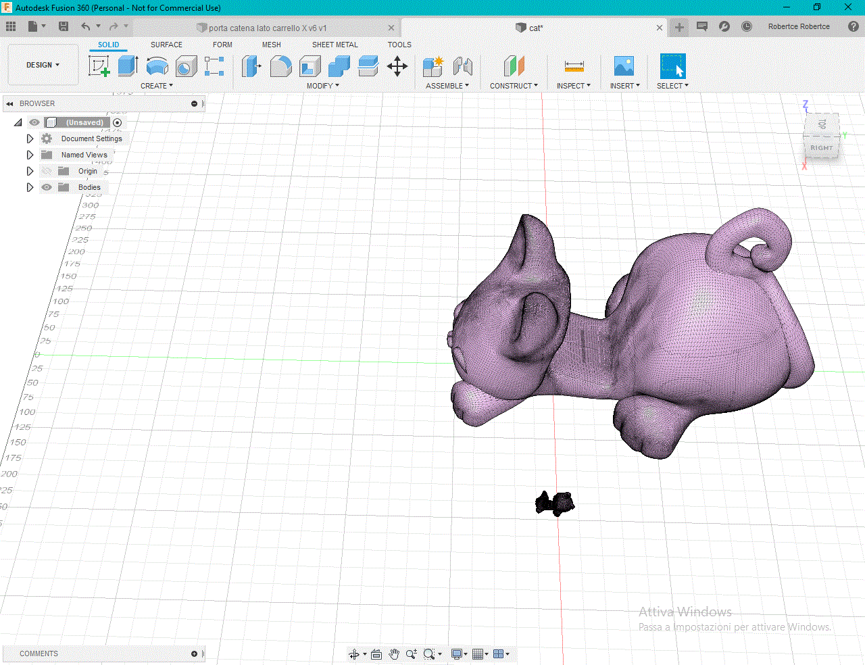Click the Extrude tool icon

[128, 66]
